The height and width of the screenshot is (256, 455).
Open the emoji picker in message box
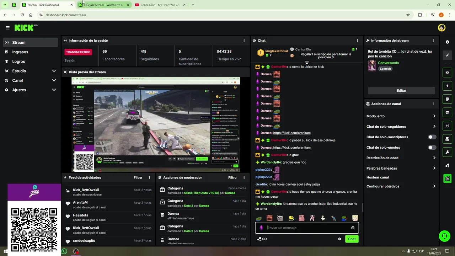(x=353, y=228)
